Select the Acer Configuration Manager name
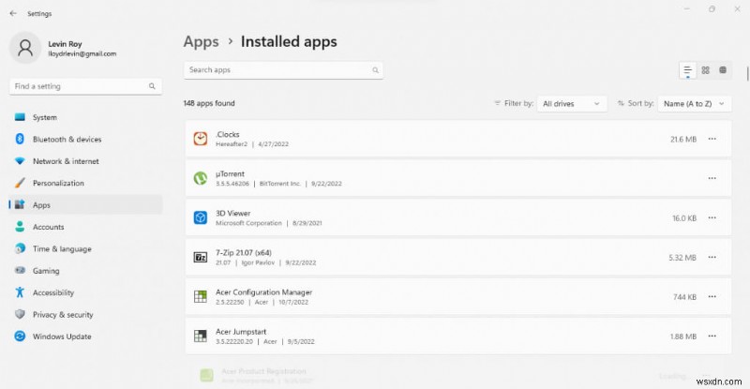Screen dimensions: 750x389 pos(263,292)
